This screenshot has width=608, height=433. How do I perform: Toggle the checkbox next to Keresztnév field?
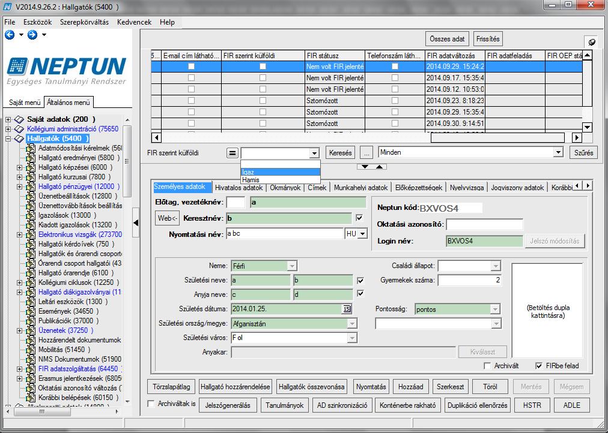(x=359, y=218)
